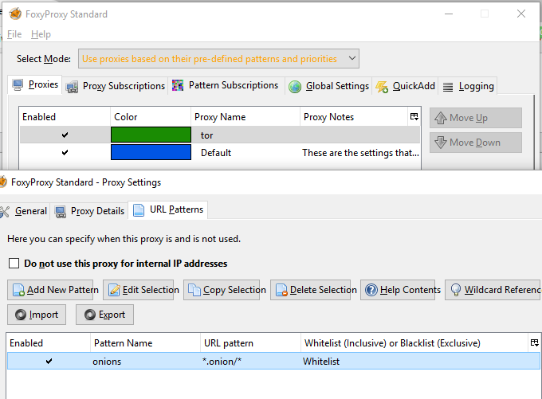
Task: Click the Export button round icon
Action: point(90,315)
